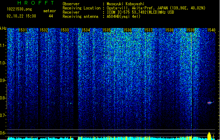Click the 1.0 frequency axis label
Image resolution: width=220 pixels, height=140 pixels.
pos(3,63)
